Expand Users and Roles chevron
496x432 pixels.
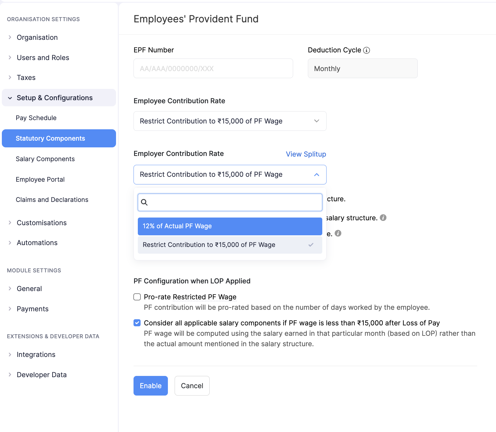tap(10, 58)
